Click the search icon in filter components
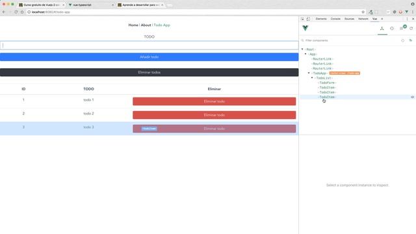The height and width of the screenshot is (234, 416). [x=302, y=40]
